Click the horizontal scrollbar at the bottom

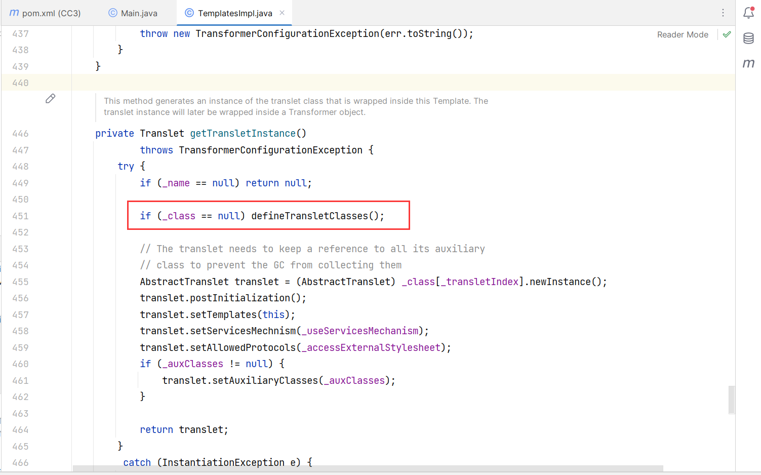tap(368, 468)
